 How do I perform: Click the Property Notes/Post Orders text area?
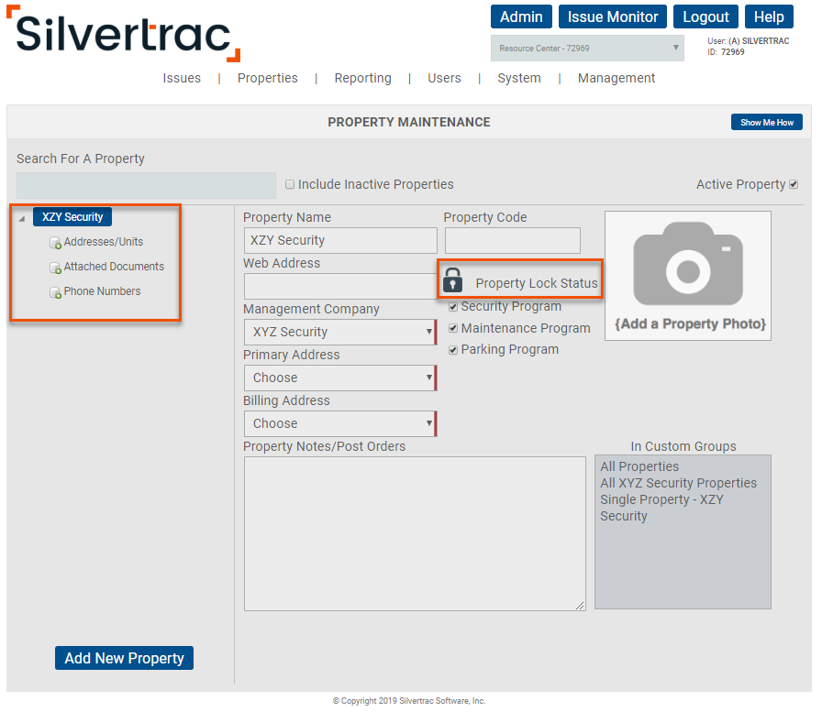(415, 533)
